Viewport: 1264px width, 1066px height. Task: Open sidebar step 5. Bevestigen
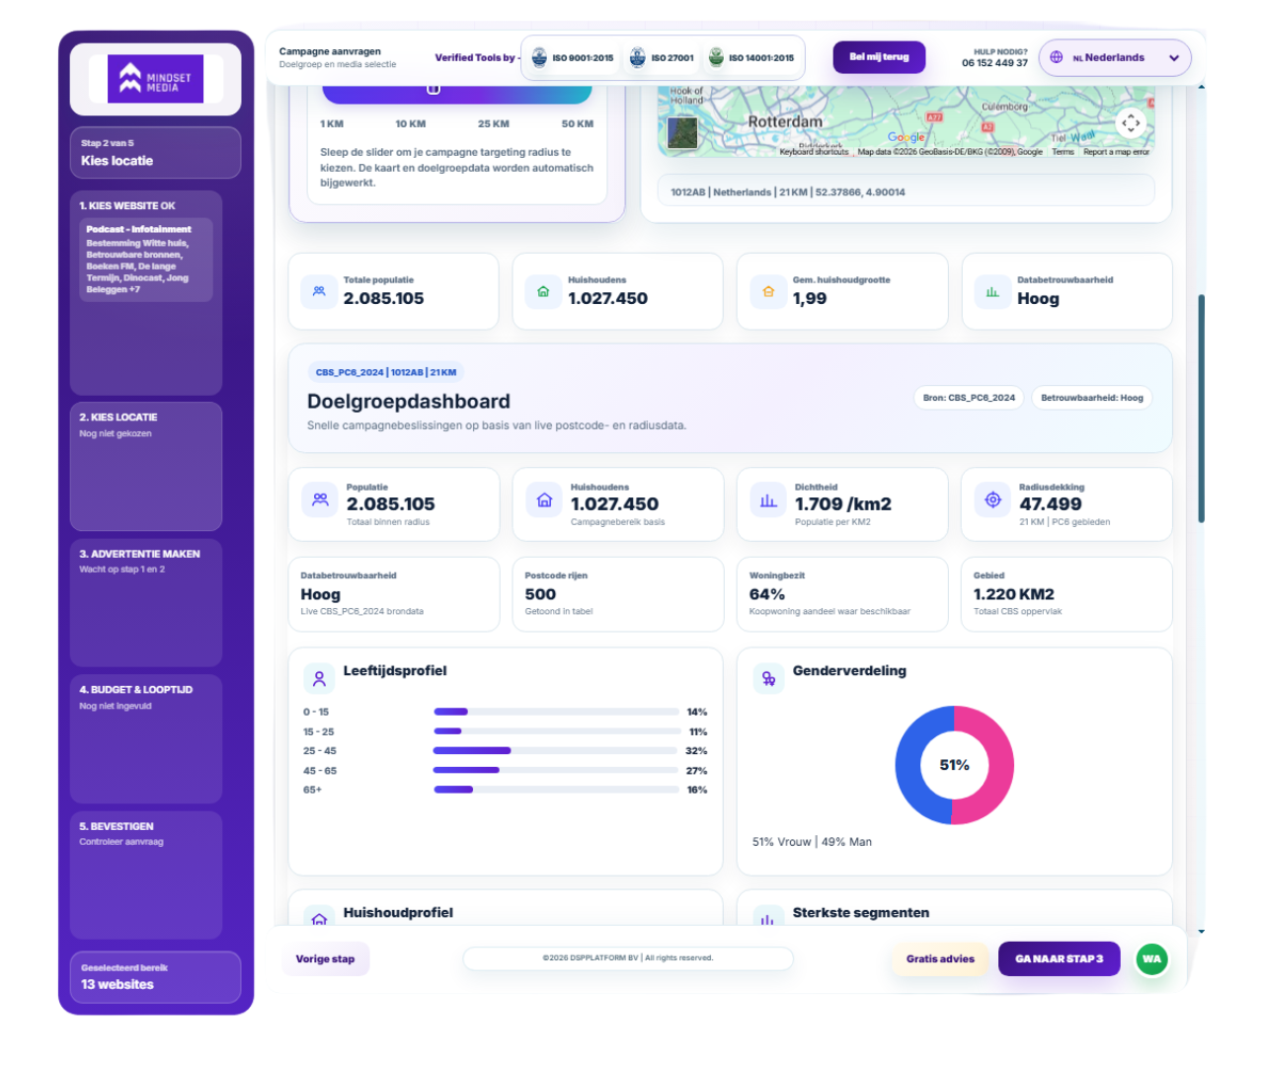(x=146, y=875)
